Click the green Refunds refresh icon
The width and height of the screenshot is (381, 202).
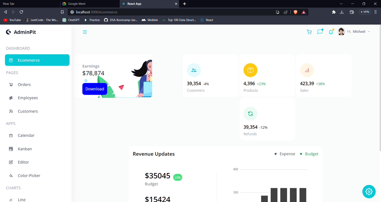point(250,114)
